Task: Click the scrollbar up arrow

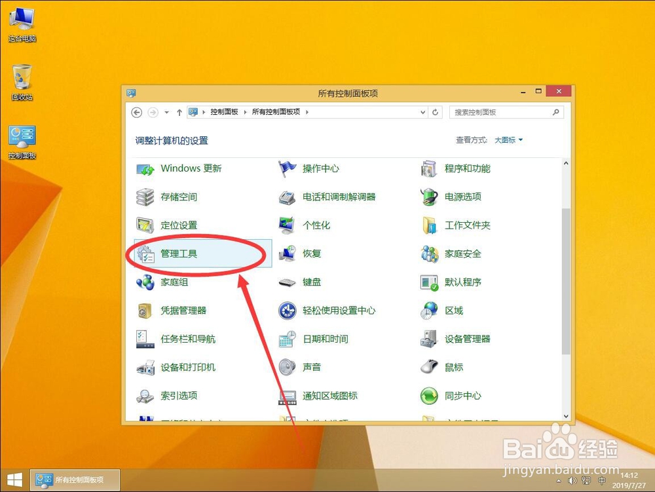Action: click(x=566, y=163)
